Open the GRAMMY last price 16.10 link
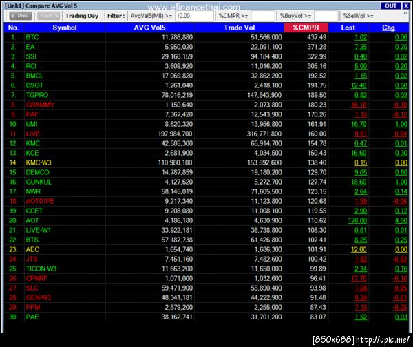 359,105
